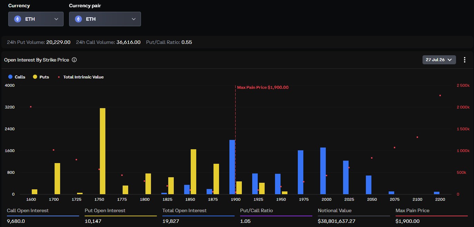The height and width of the screenshot is (227, 474).
Task: Click the bottom Max Pain Price value $1,900.00
Action: tap(408, 221)
